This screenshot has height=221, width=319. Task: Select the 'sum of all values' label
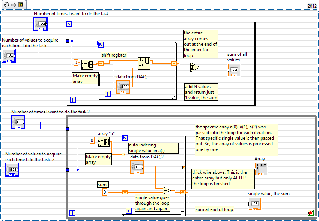[x=237, y=57]
